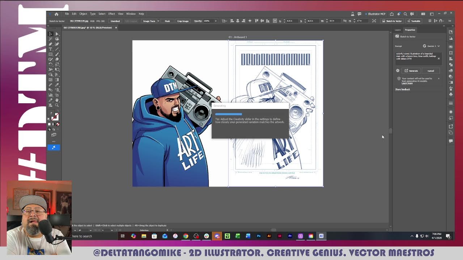463x260 pixels.
Task: Open the Effect menu
Action: [111, 14]
